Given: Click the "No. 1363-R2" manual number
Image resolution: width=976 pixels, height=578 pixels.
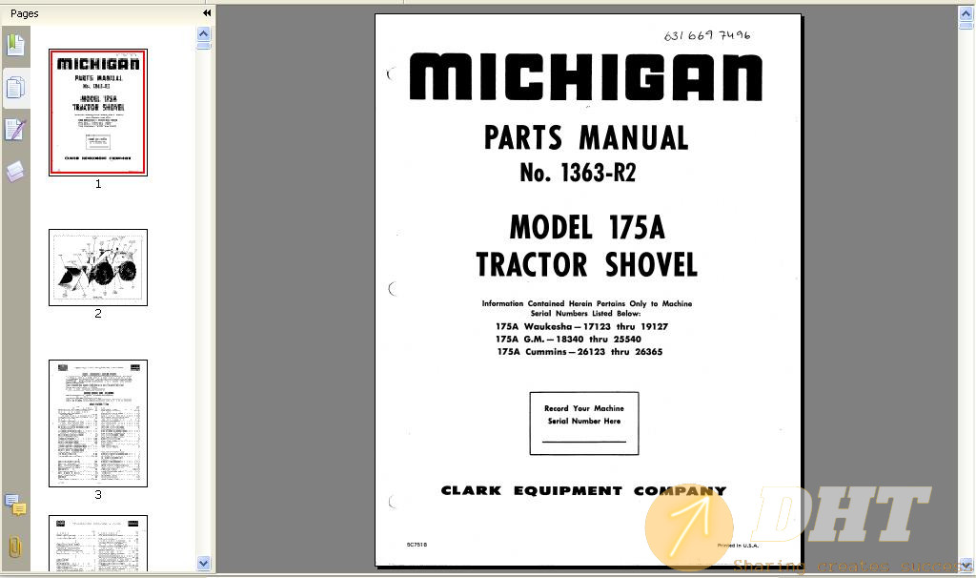Looking at the screenshot, I should 578,173.
